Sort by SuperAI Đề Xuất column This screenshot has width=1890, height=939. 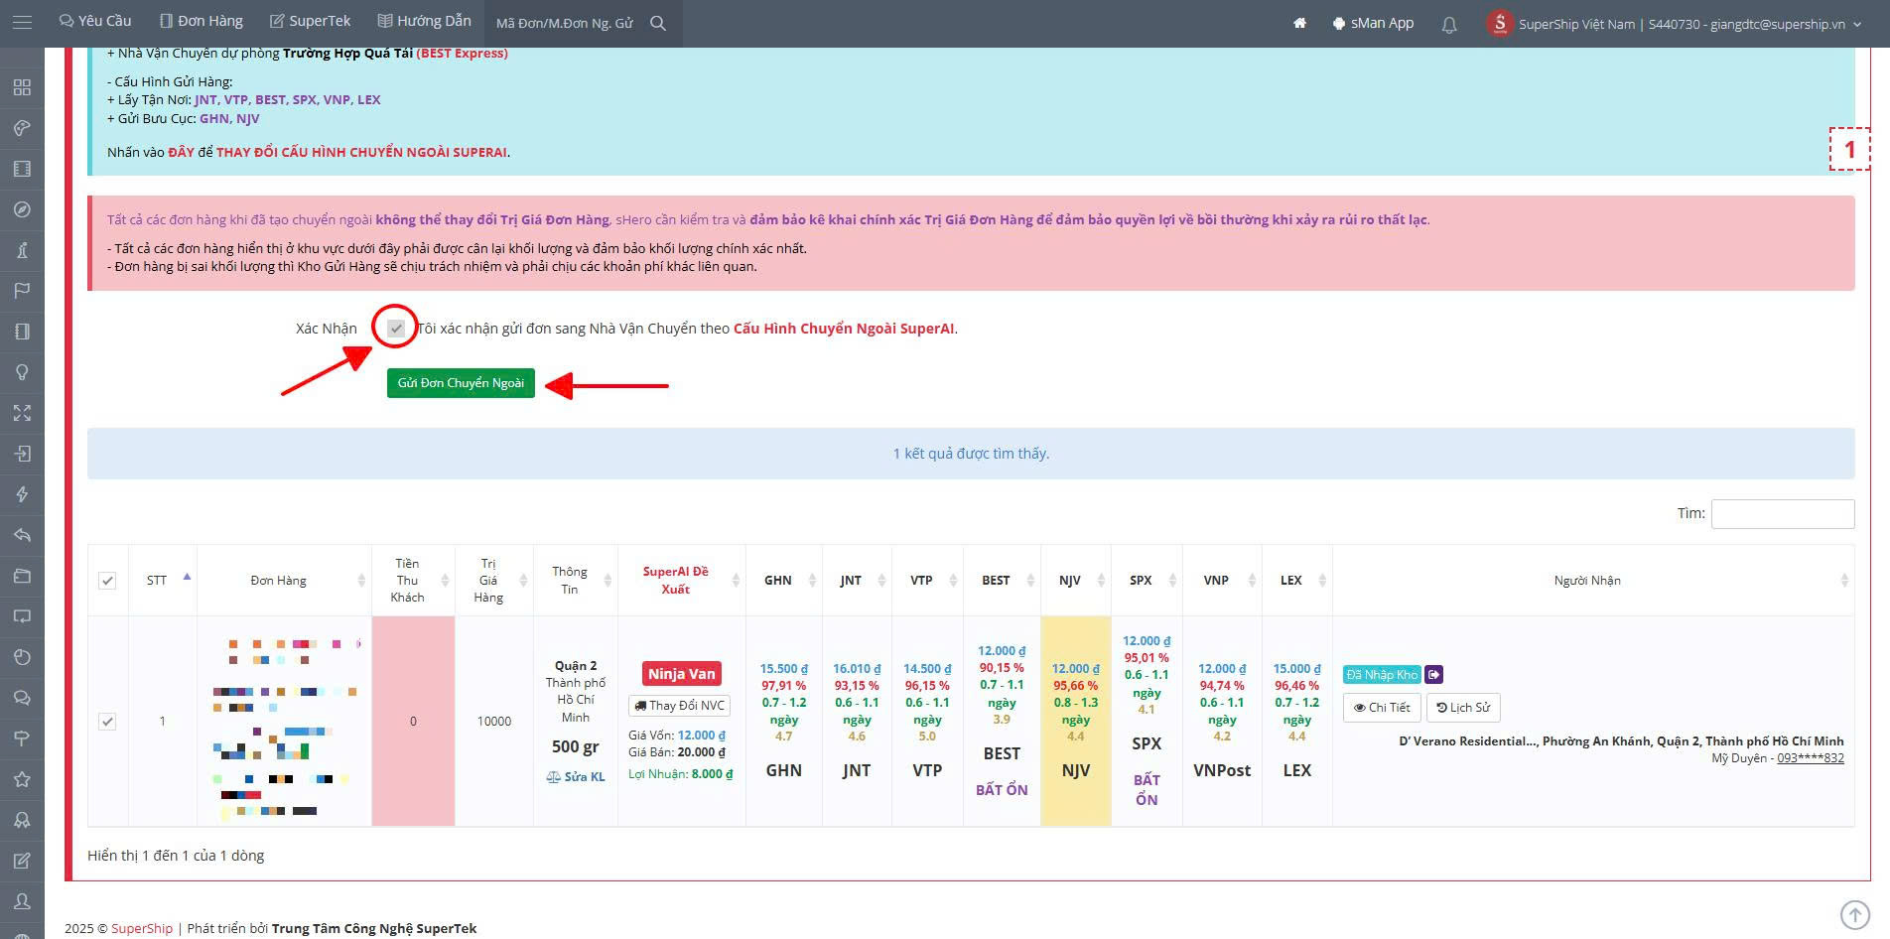[x=682, y=581]
